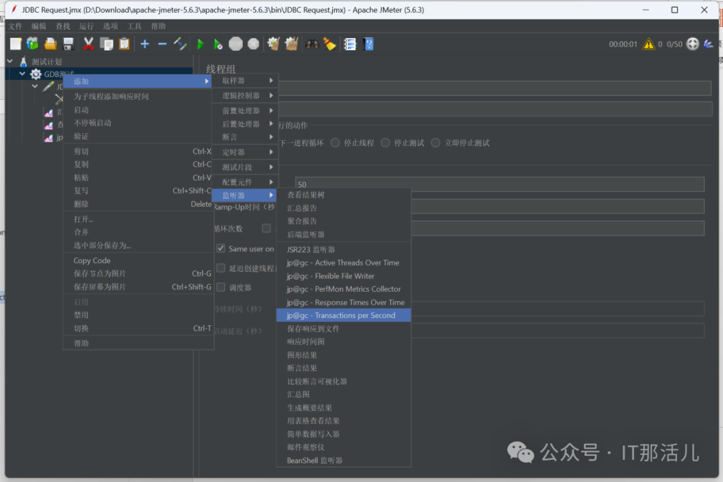723x482 pixels.
Task: Click the Open file folder icon
Action: (50, 44)
